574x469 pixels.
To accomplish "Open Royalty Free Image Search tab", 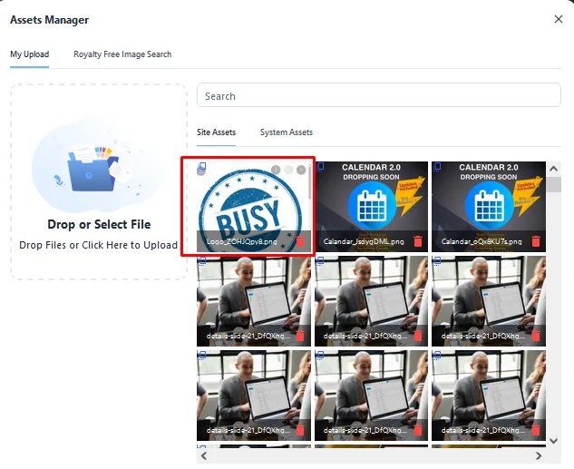I will point(122,54).
